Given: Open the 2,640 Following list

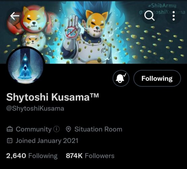Looking at the screenshot, I should point(32,156).
